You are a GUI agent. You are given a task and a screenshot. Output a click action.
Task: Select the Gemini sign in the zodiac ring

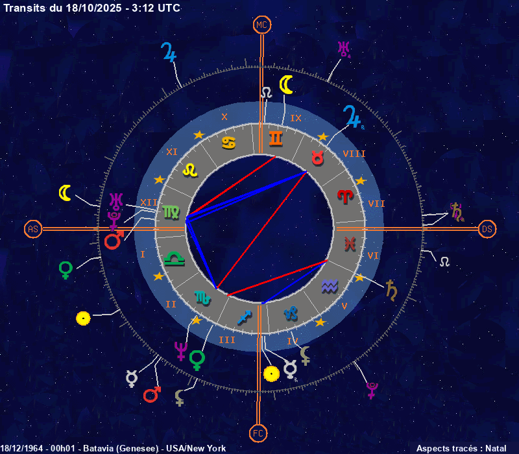tap(276, 138)
